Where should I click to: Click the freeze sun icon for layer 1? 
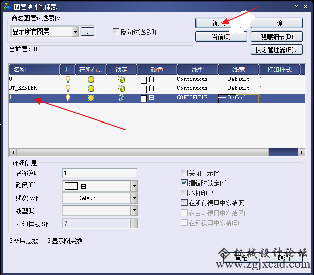coord(91,98)
